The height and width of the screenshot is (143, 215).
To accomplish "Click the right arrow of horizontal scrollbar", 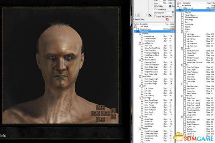I will (146, 15).
